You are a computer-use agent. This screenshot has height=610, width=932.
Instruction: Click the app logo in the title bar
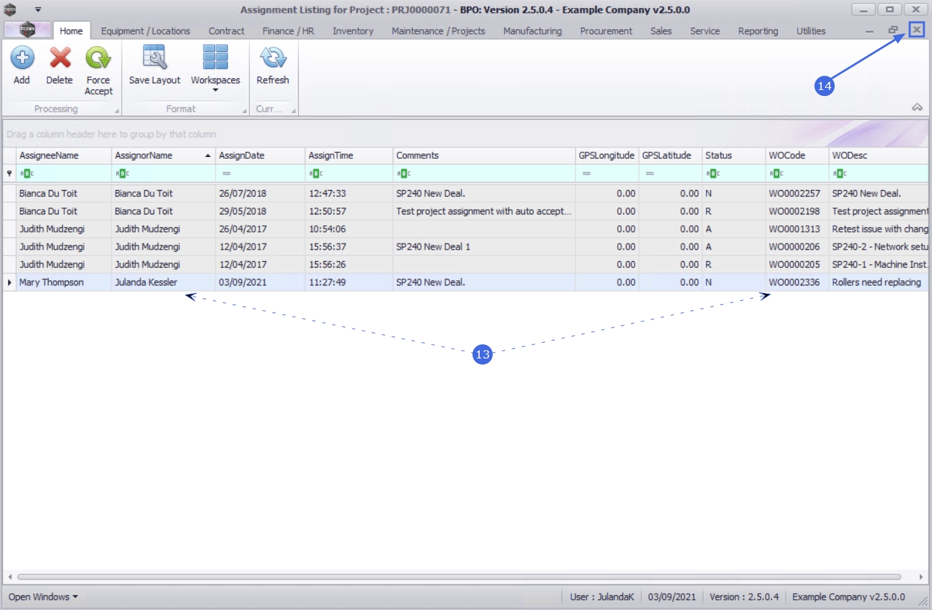pyautogui.click(x=10, y=9)
